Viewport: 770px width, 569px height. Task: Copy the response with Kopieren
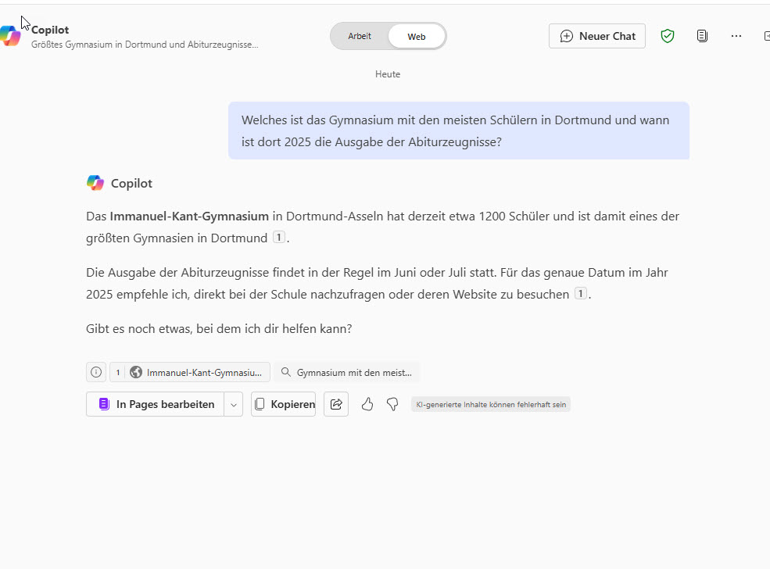(x=284, y=404)
